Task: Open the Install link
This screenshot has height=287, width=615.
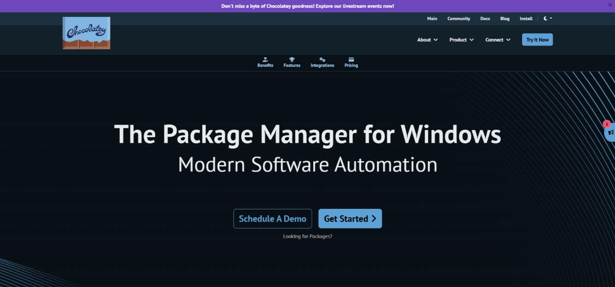Action: coord(526,19)
